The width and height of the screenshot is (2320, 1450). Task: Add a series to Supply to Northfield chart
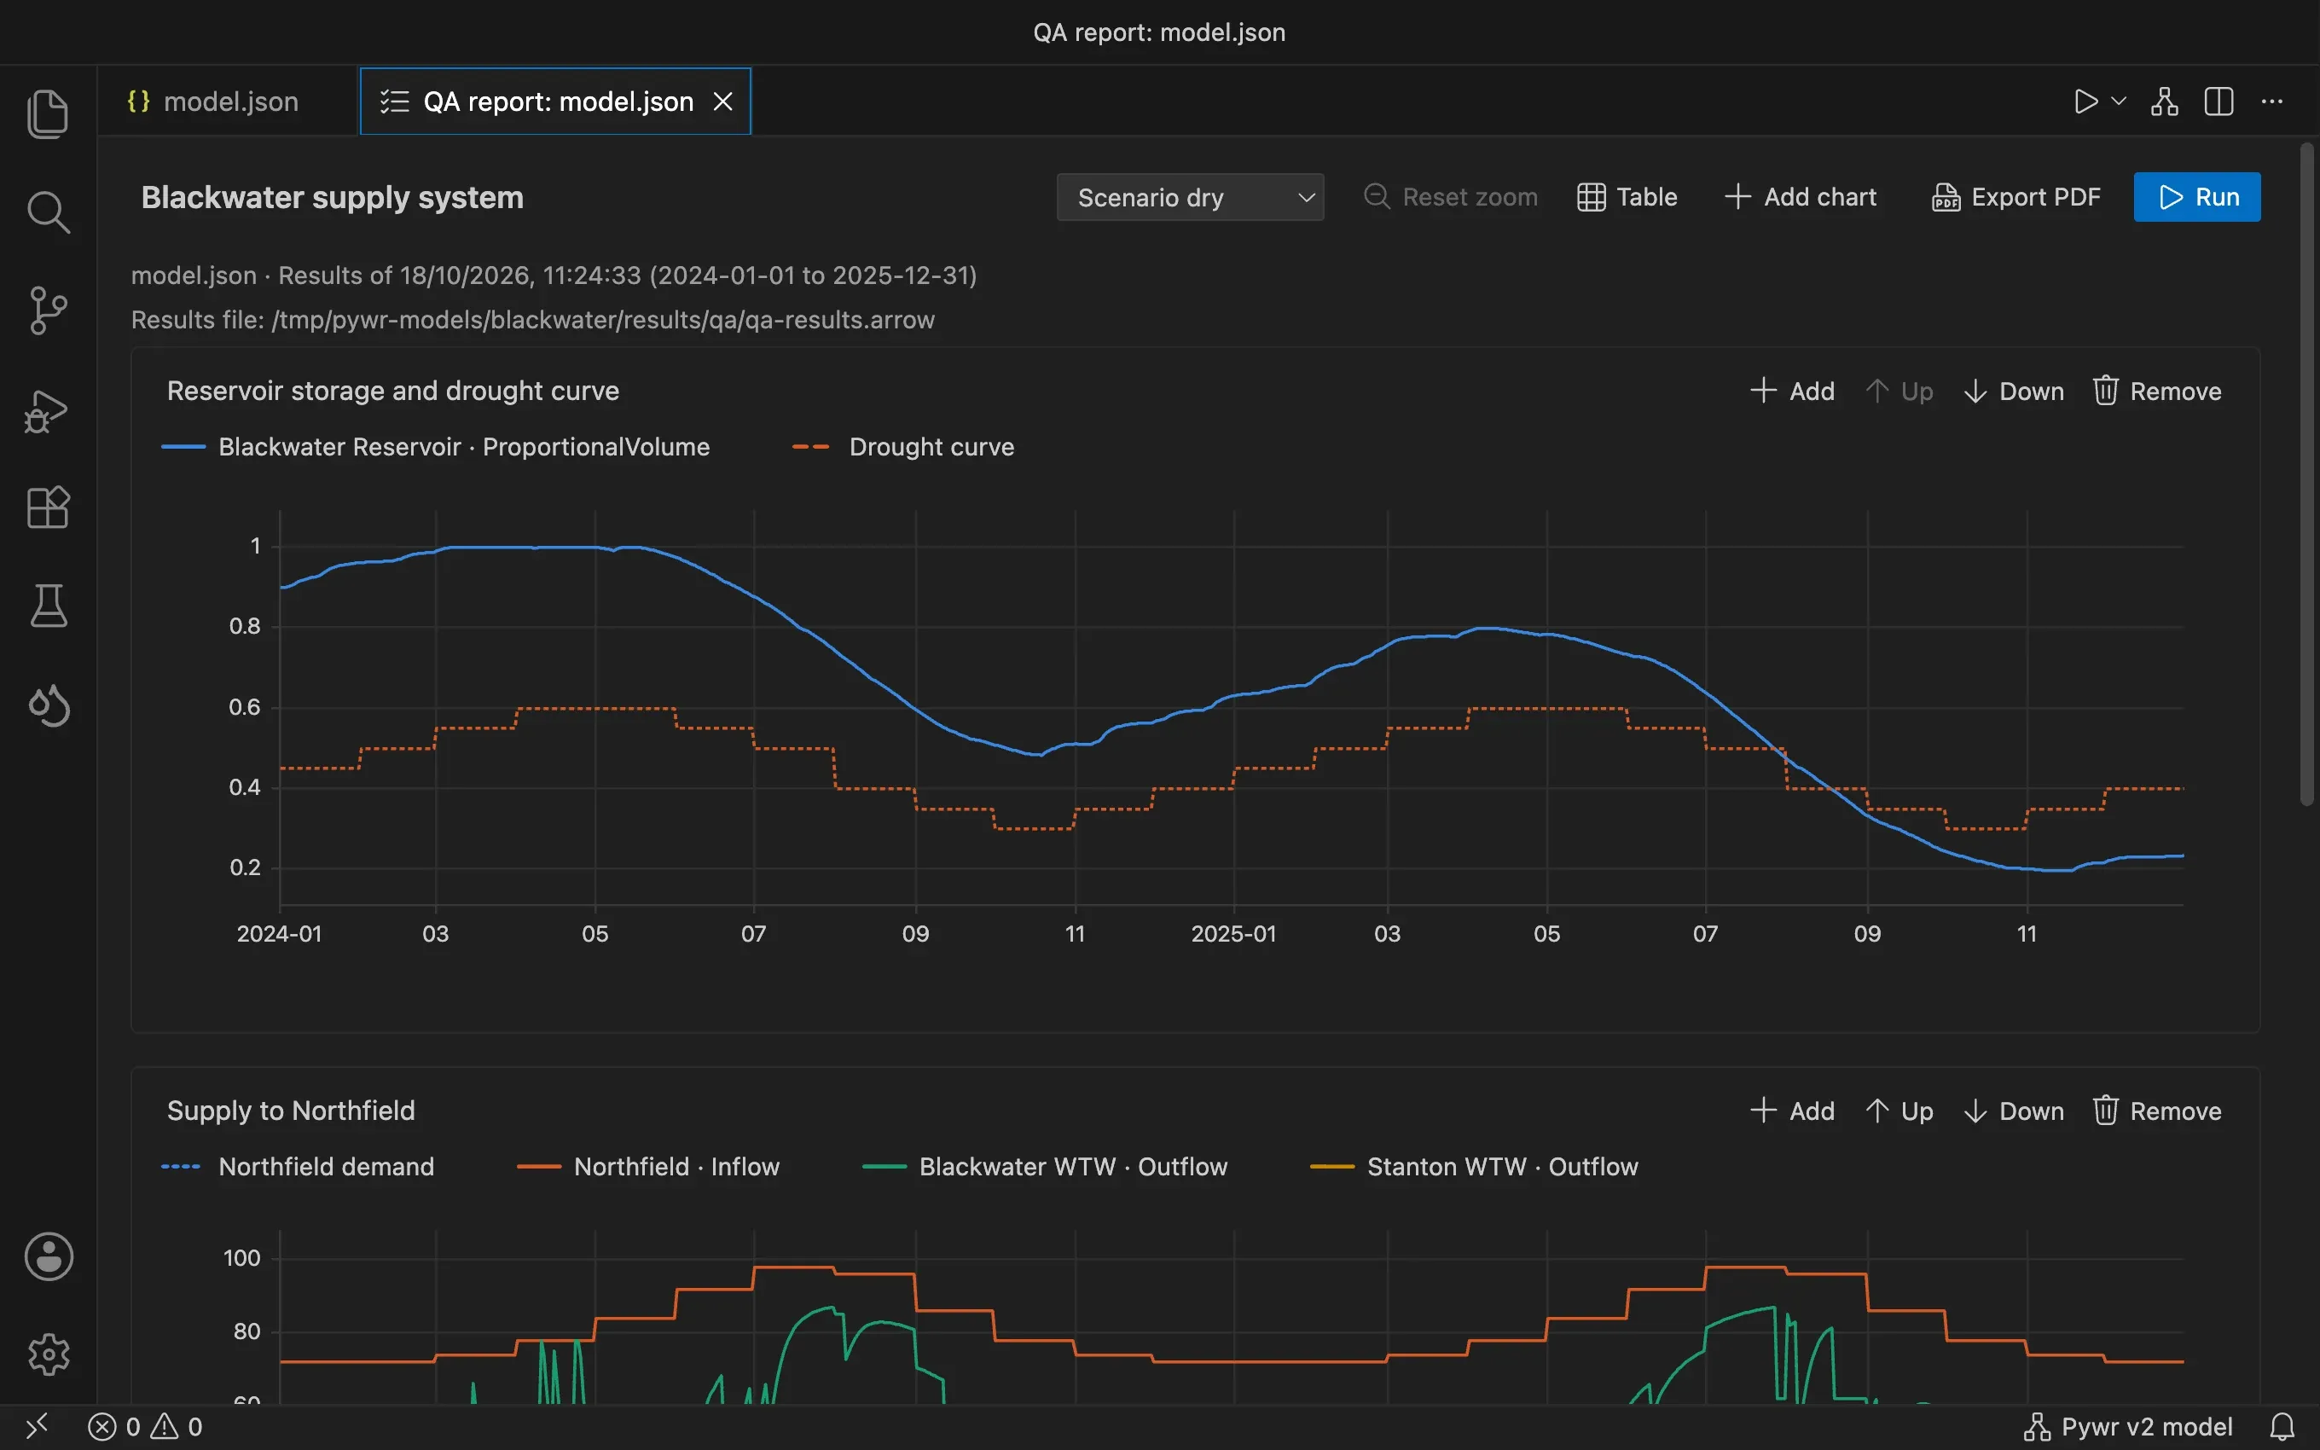[1792, 1111]
